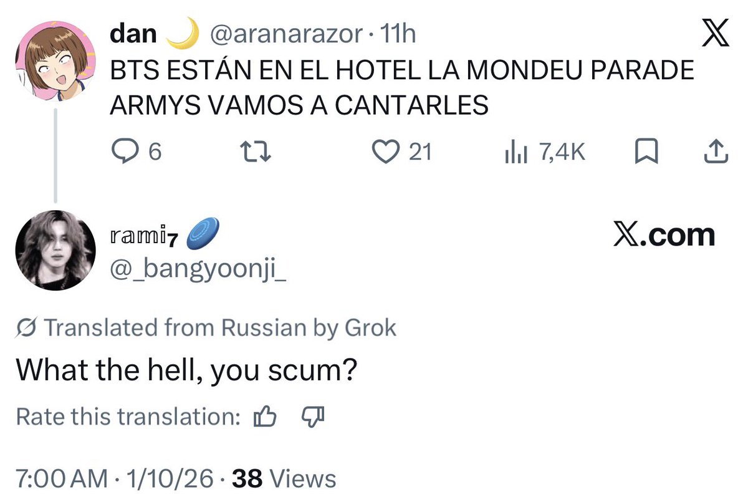
Task: Click the 7:00 AM 1/10/26 timestamp
Action: pyautogui.click(x=118, y=479)
